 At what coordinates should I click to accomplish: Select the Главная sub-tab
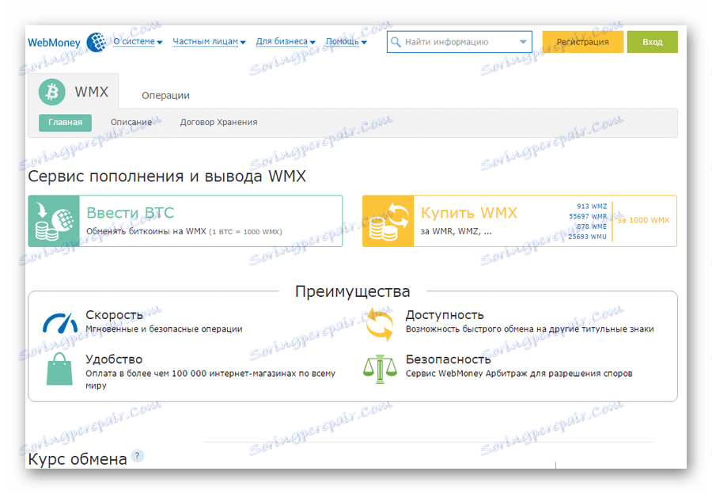click(65, 122)
